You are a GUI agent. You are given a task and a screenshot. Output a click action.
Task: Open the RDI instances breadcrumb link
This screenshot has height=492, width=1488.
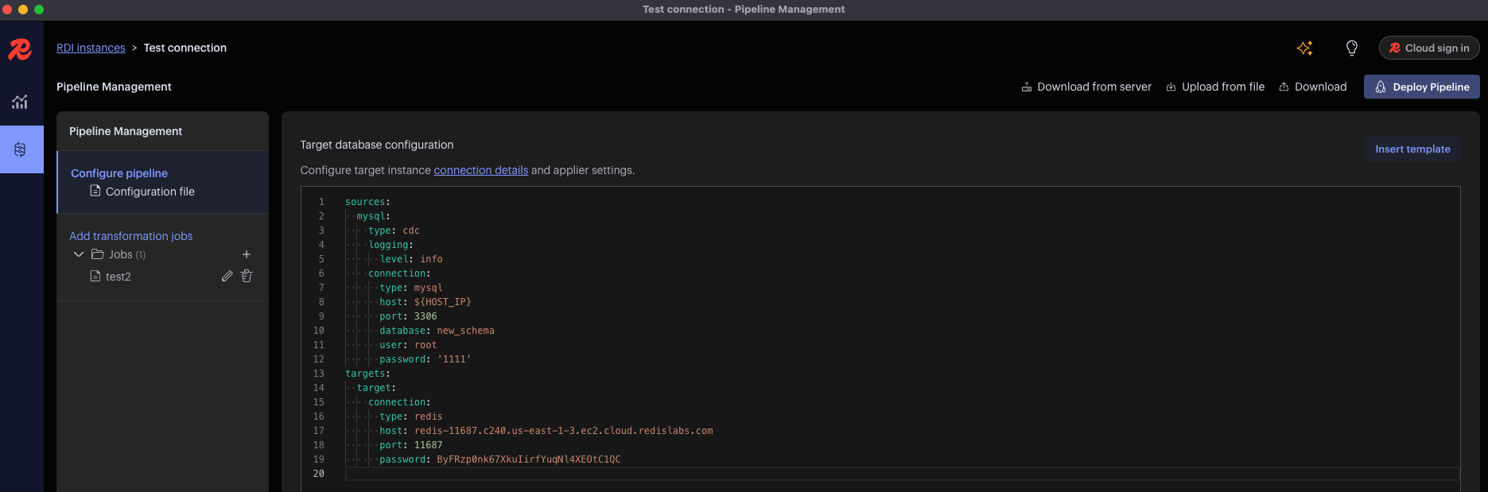point(91,48)
